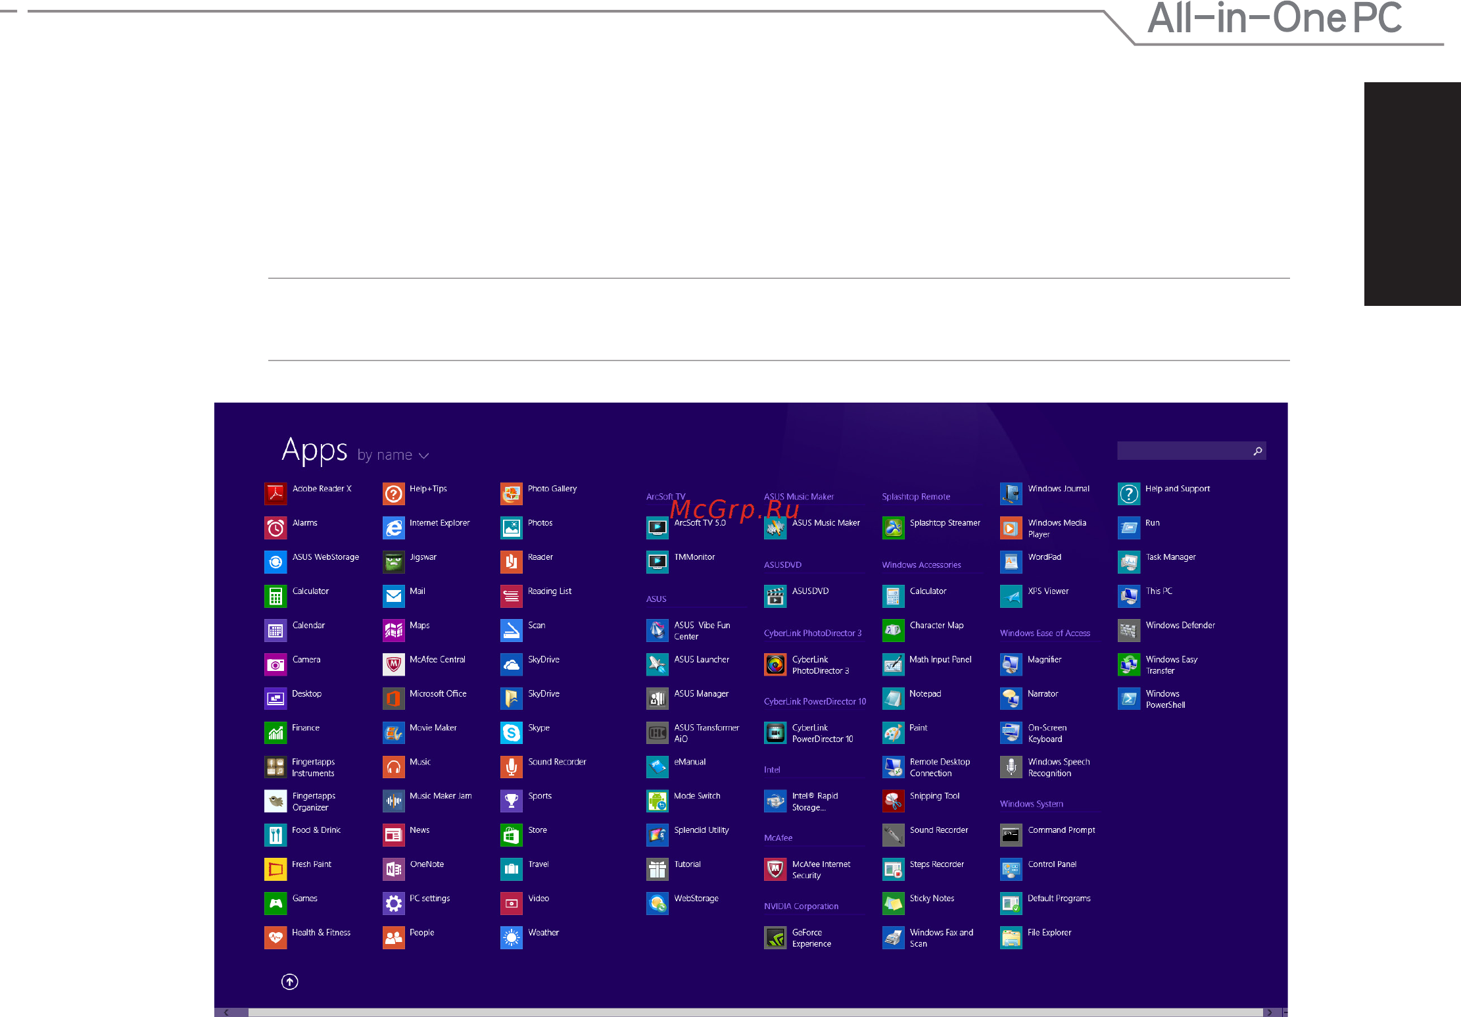Open the Remote Desktop Connection label
The width and height of the screenshot is (1461, 1017).
(940, 767)
